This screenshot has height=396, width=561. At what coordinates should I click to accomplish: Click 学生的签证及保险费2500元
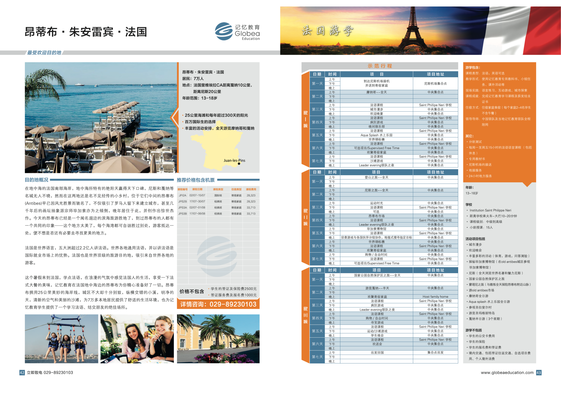click(x=233, y=289)
